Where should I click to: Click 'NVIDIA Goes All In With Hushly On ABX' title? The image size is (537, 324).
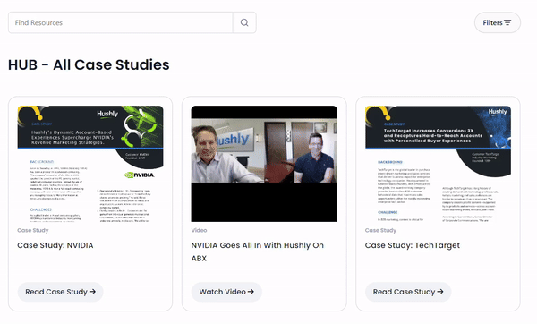257,252
